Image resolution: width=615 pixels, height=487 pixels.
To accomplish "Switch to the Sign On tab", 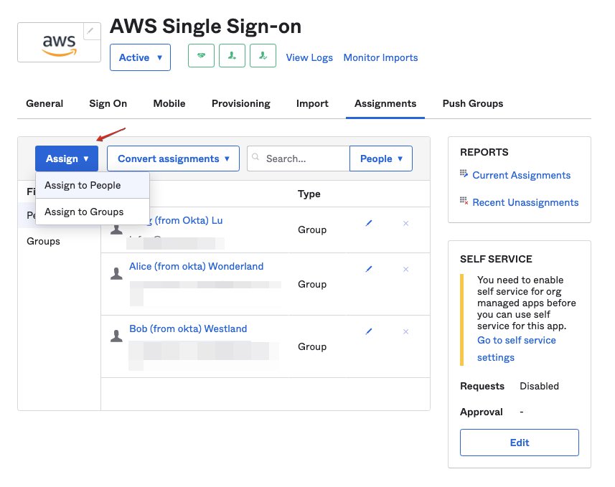I will 108,103.
